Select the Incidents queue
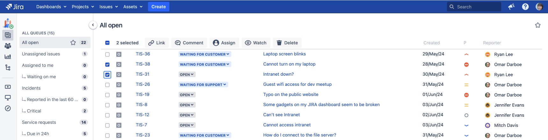The width and height of the screenshot is (548, 140). (31, 88)
